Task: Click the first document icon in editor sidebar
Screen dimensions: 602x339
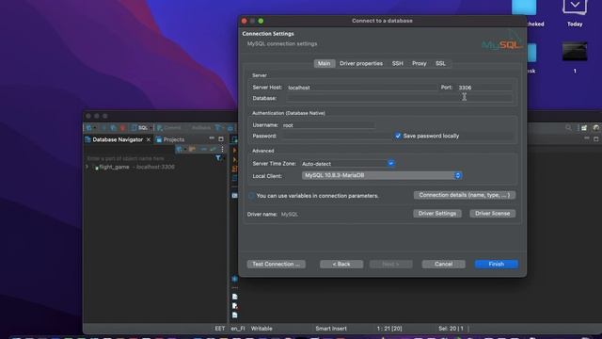Action: (234, 297)
